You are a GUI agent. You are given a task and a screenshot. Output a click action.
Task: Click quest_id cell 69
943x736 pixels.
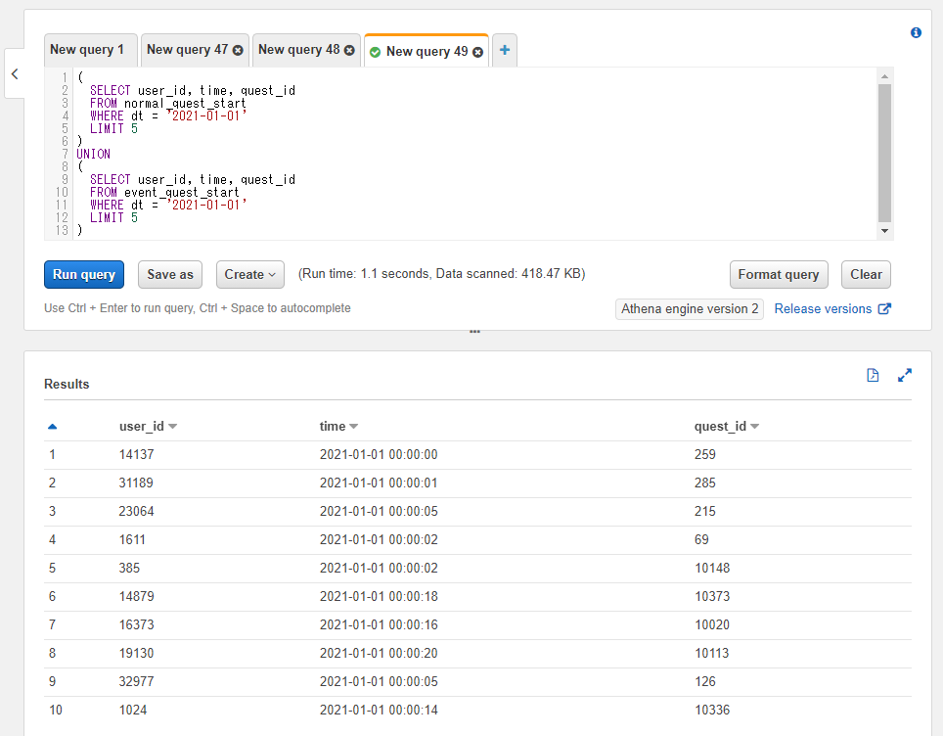coord(701,539)
